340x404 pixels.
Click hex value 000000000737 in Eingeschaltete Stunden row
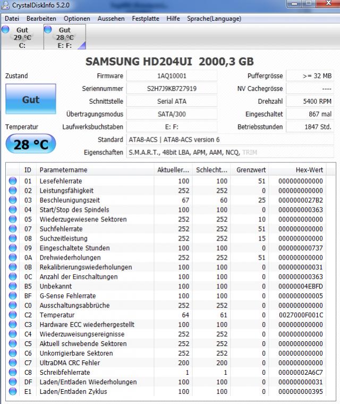(301, 248)
